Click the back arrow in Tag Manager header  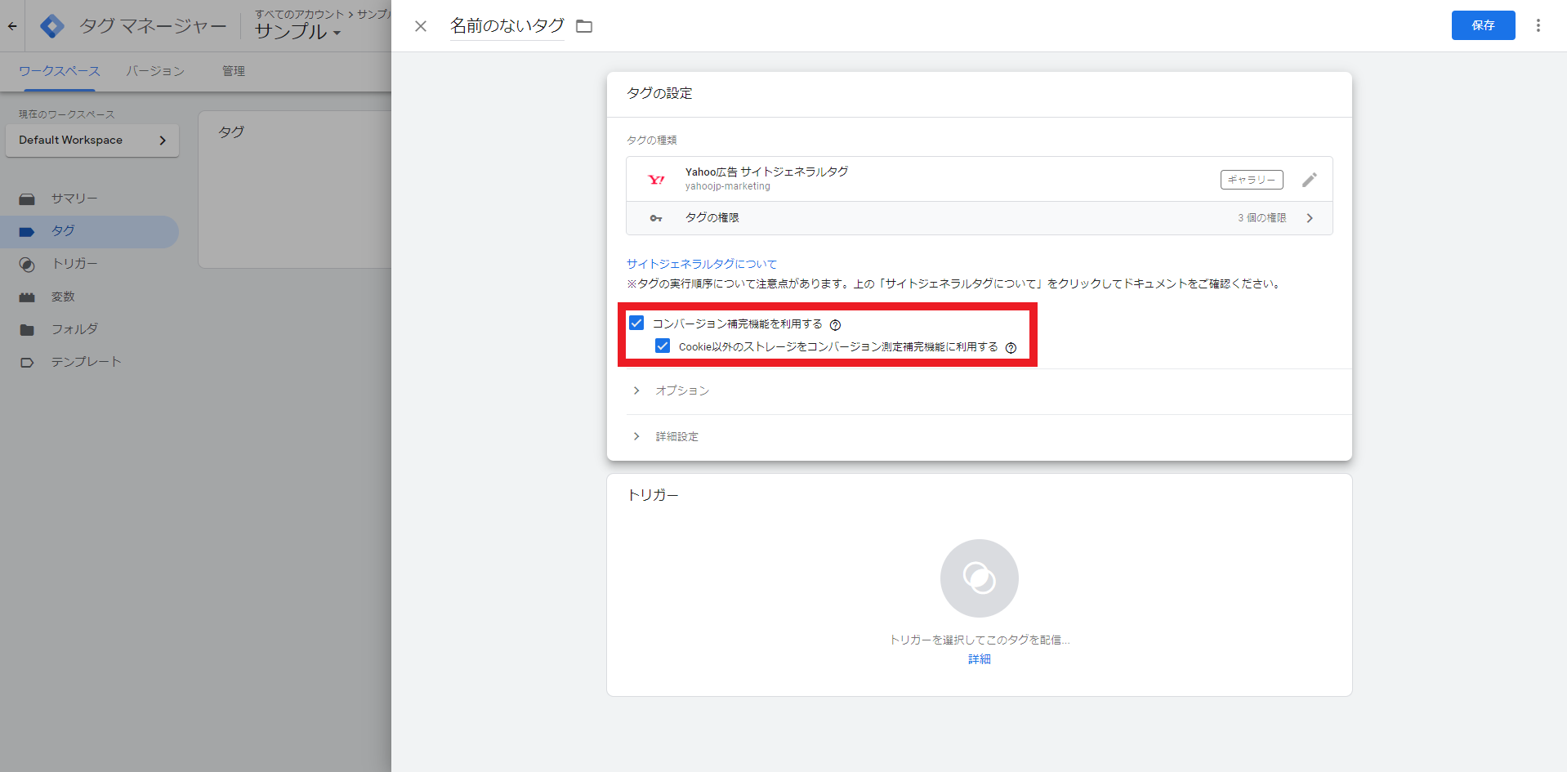[12, 26]
